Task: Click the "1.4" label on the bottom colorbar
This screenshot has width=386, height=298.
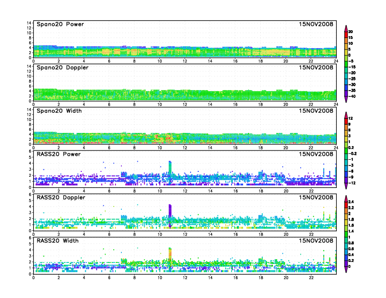Action: tap(351, 231)
